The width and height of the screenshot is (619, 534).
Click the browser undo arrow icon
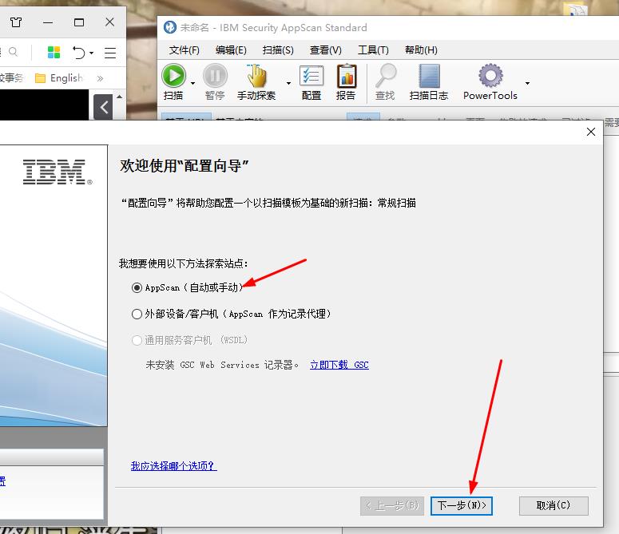(78, 52)
